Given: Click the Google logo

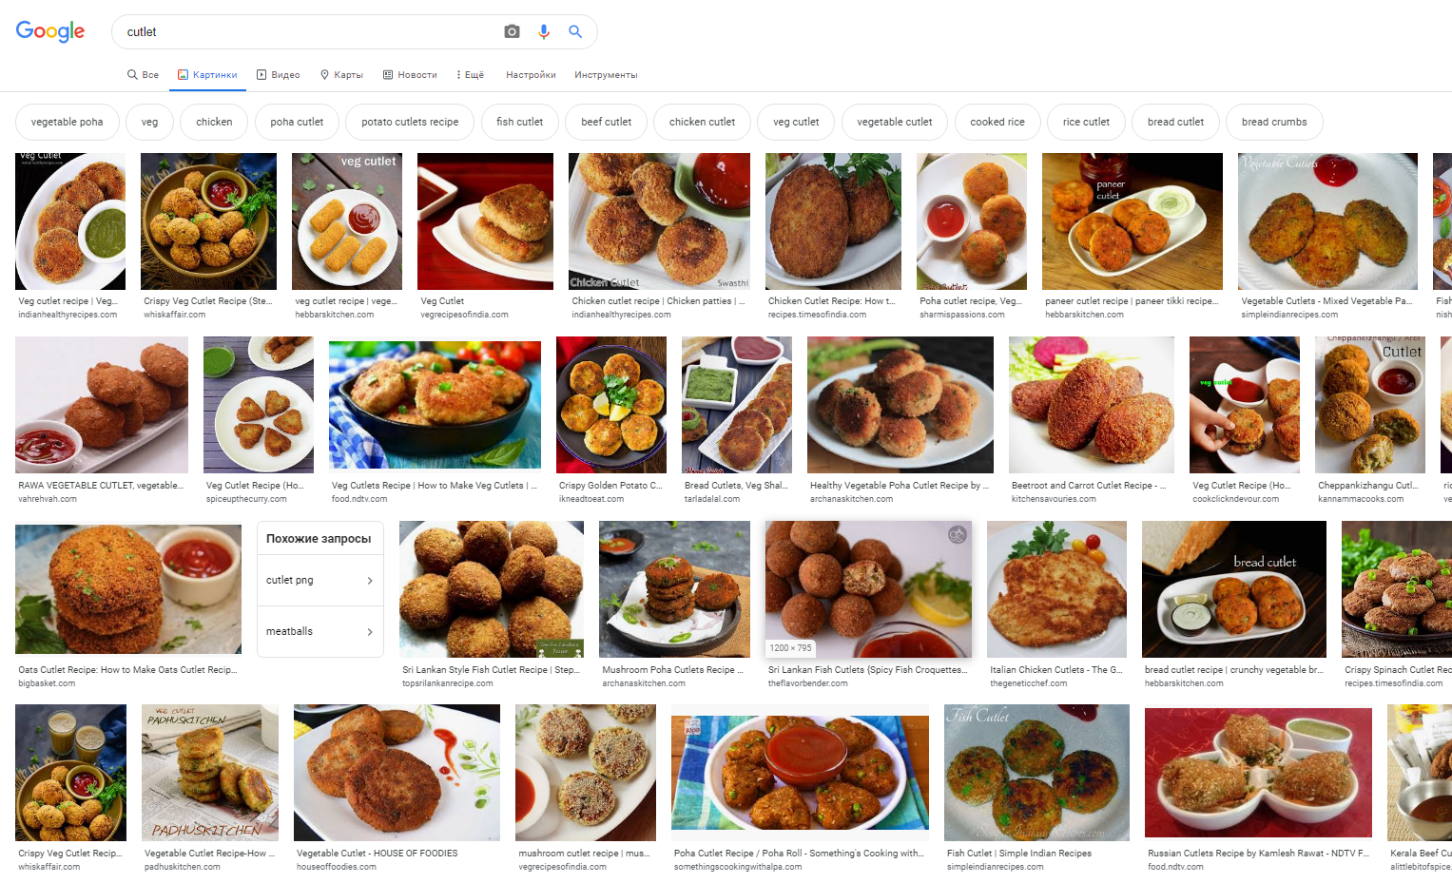Looking at the screenshot, I should (x=50, y=31).
